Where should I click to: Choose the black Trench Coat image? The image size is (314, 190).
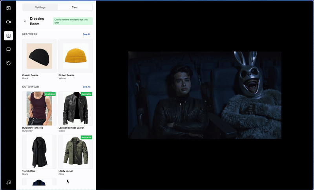(39, 152)
